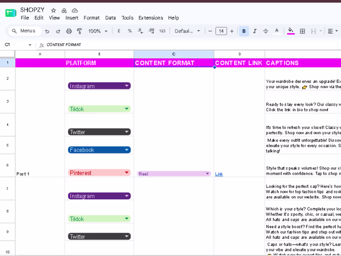Activate the Paint format tool
Viewport: 341px width, 256px height.
(x=79, y=31)
